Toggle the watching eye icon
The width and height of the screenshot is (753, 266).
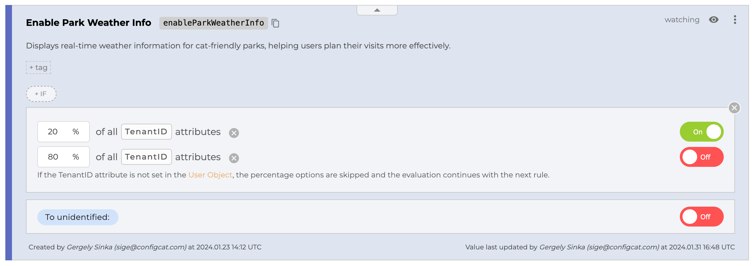tap(713, 20)
